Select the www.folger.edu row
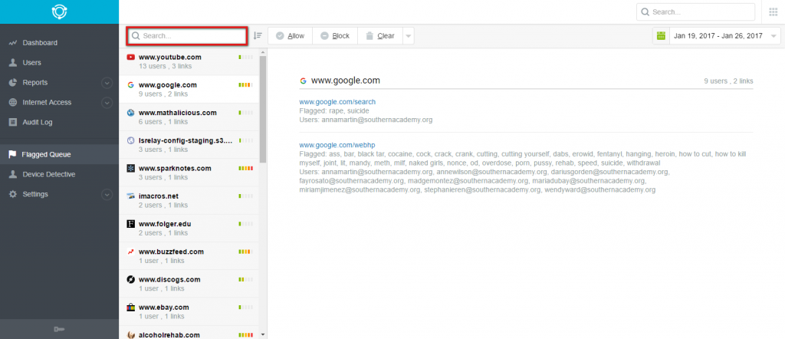The height and width of the screenshot is (339, 785). [x=189, y=229]
